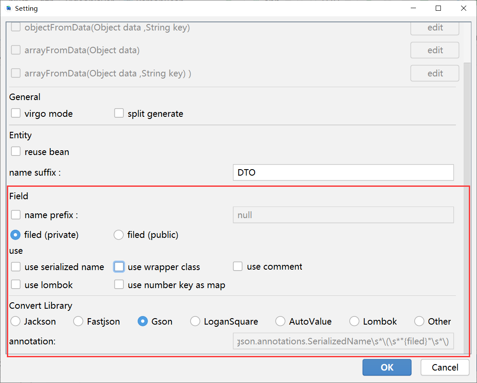
Task: Select Gson convert library
Action: tap(143, 321)
